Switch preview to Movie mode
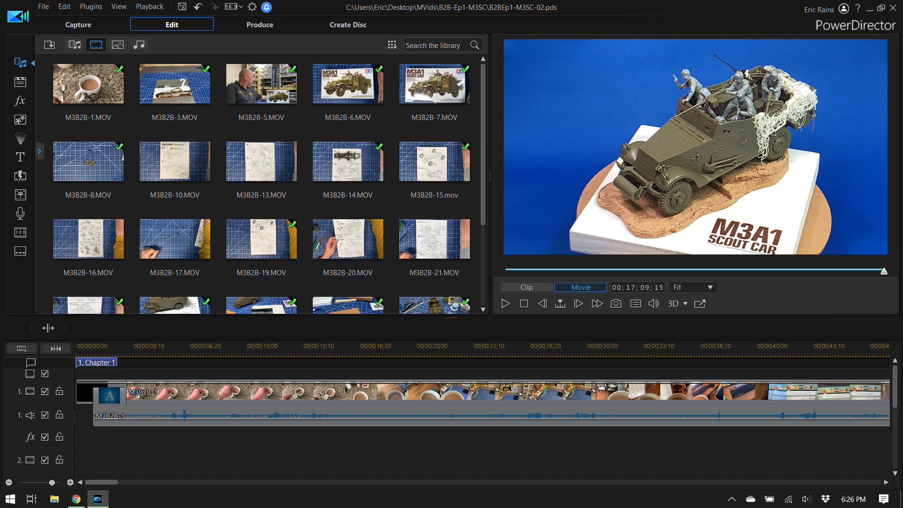Image resolution: width=903 pixels, height=508 pixels. (x=581, y=287)
